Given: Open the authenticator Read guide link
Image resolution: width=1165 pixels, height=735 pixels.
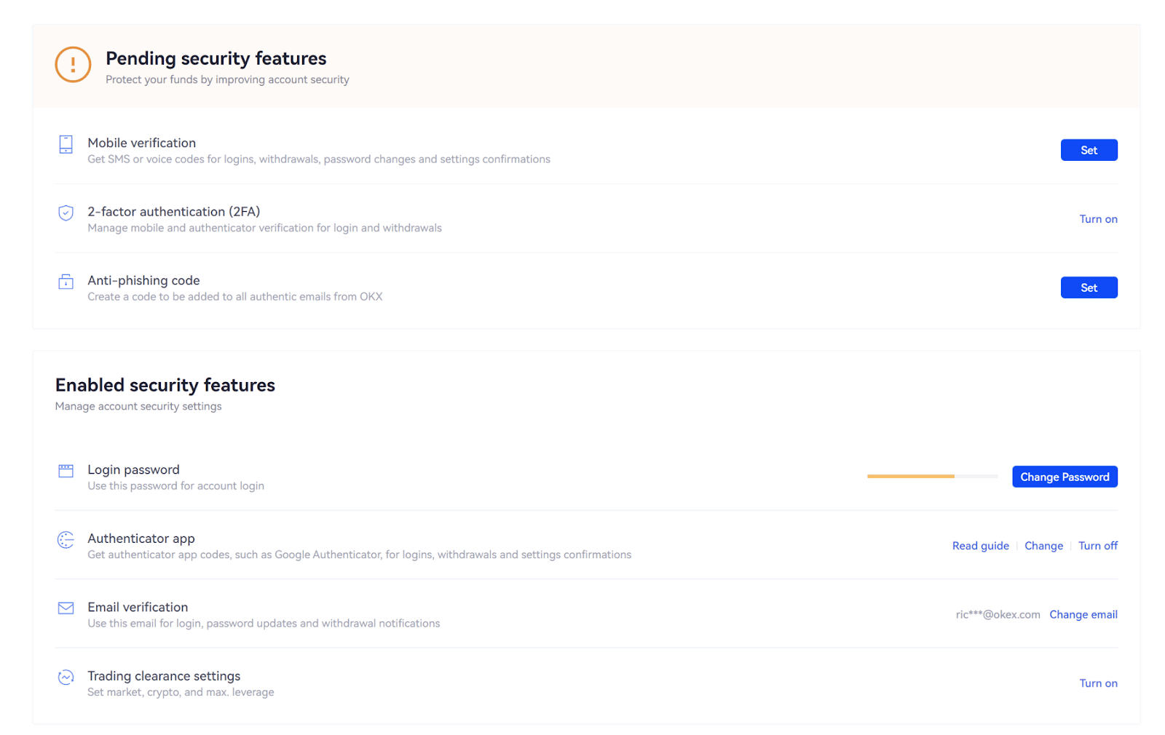Looking at the screenshot, I should 980,546.
